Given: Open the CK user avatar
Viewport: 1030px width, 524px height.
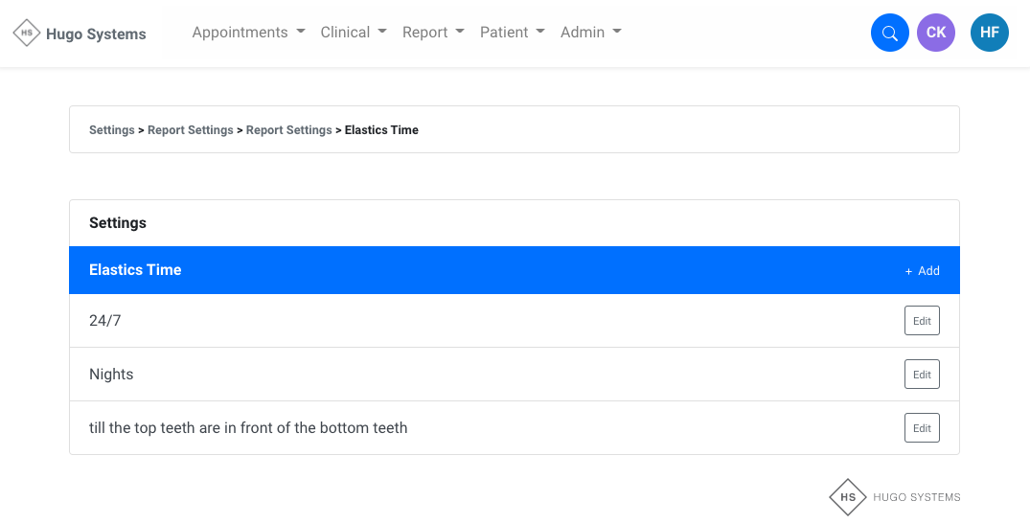Looking at the screenshot, I should 936,33.
